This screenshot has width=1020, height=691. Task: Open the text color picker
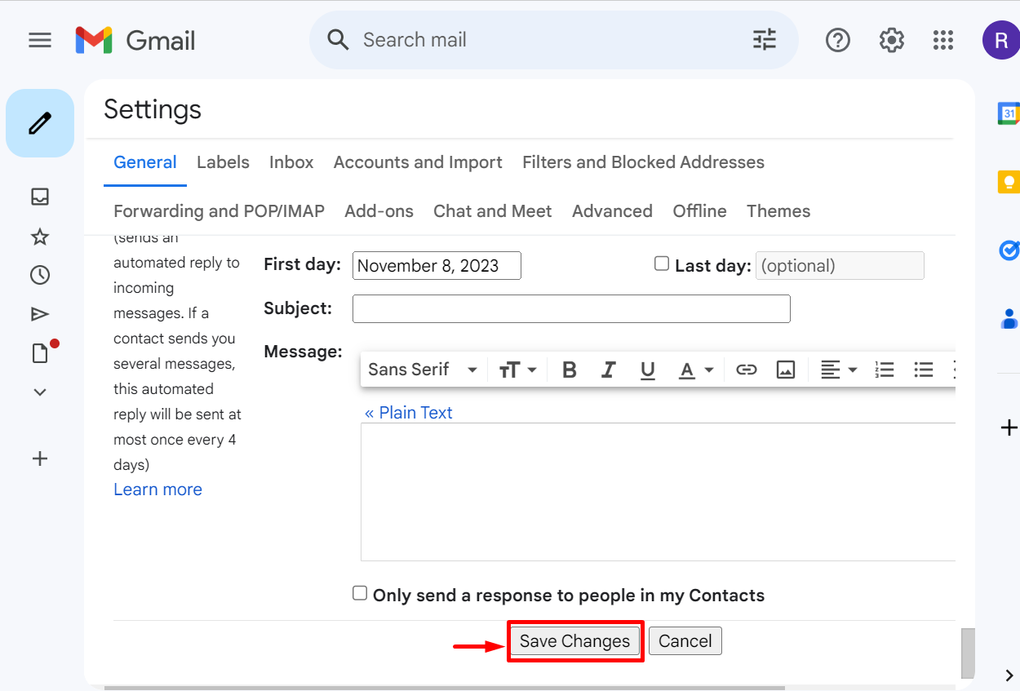click(x=696, y=370)
